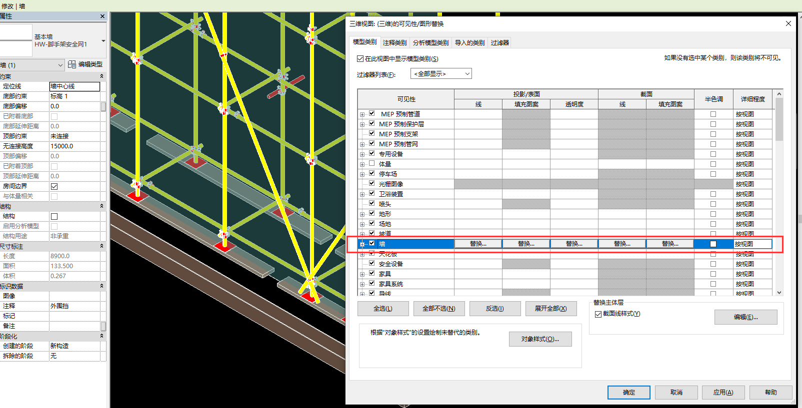Click the 创建的阶段 value 新构造
The image size is (802, 408).
(74, 346)
